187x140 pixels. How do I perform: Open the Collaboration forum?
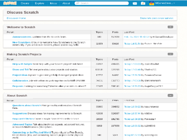pos(20,80)
